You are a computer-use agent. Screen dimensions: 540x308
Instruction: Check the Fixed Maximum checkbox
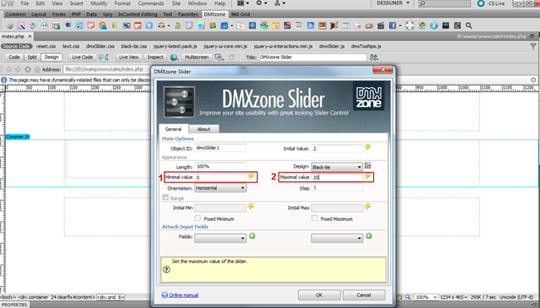click(314, 218)
